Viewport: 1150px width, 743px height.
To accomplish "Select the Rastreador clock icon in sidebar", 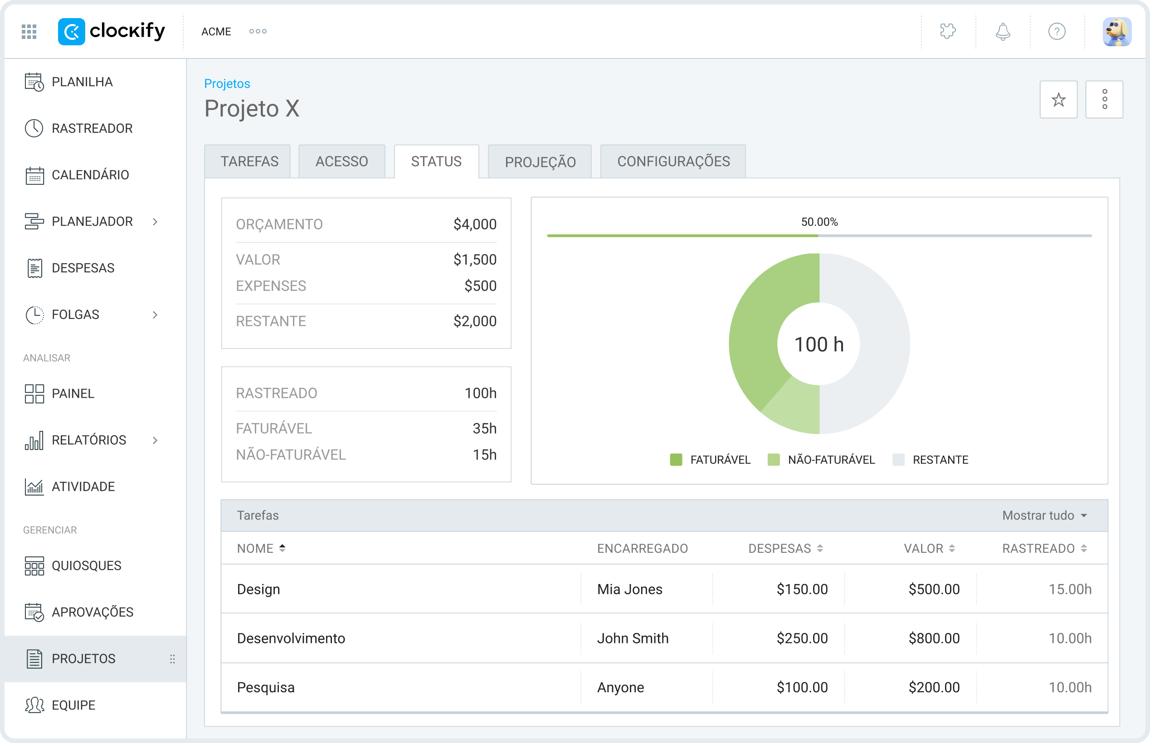I will (x=34, y=128).
